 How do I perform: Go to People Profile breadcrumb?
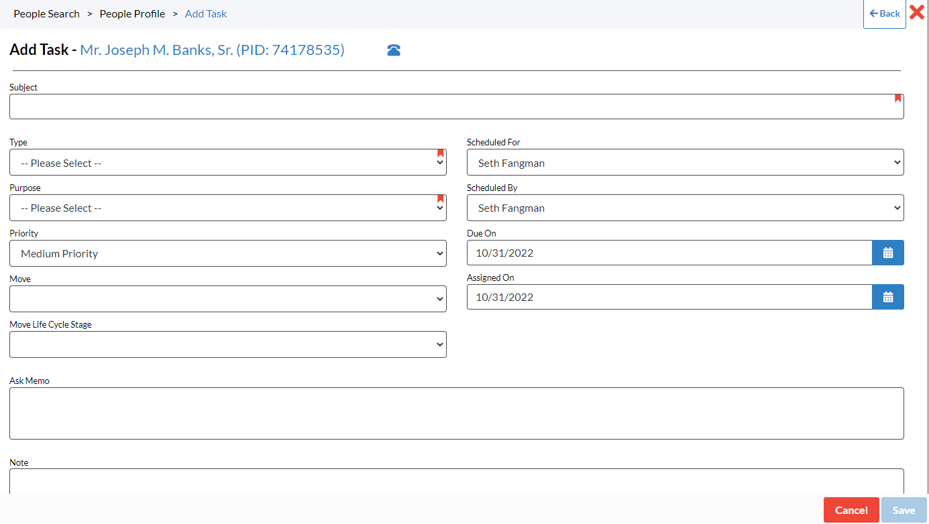(132, 13)
